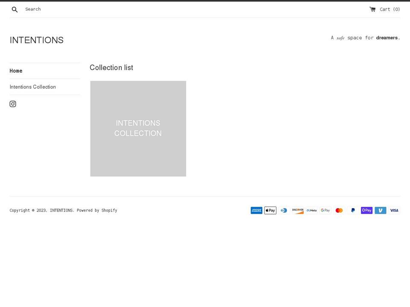Select Home in the navigation menu

(x=16, y=71)
